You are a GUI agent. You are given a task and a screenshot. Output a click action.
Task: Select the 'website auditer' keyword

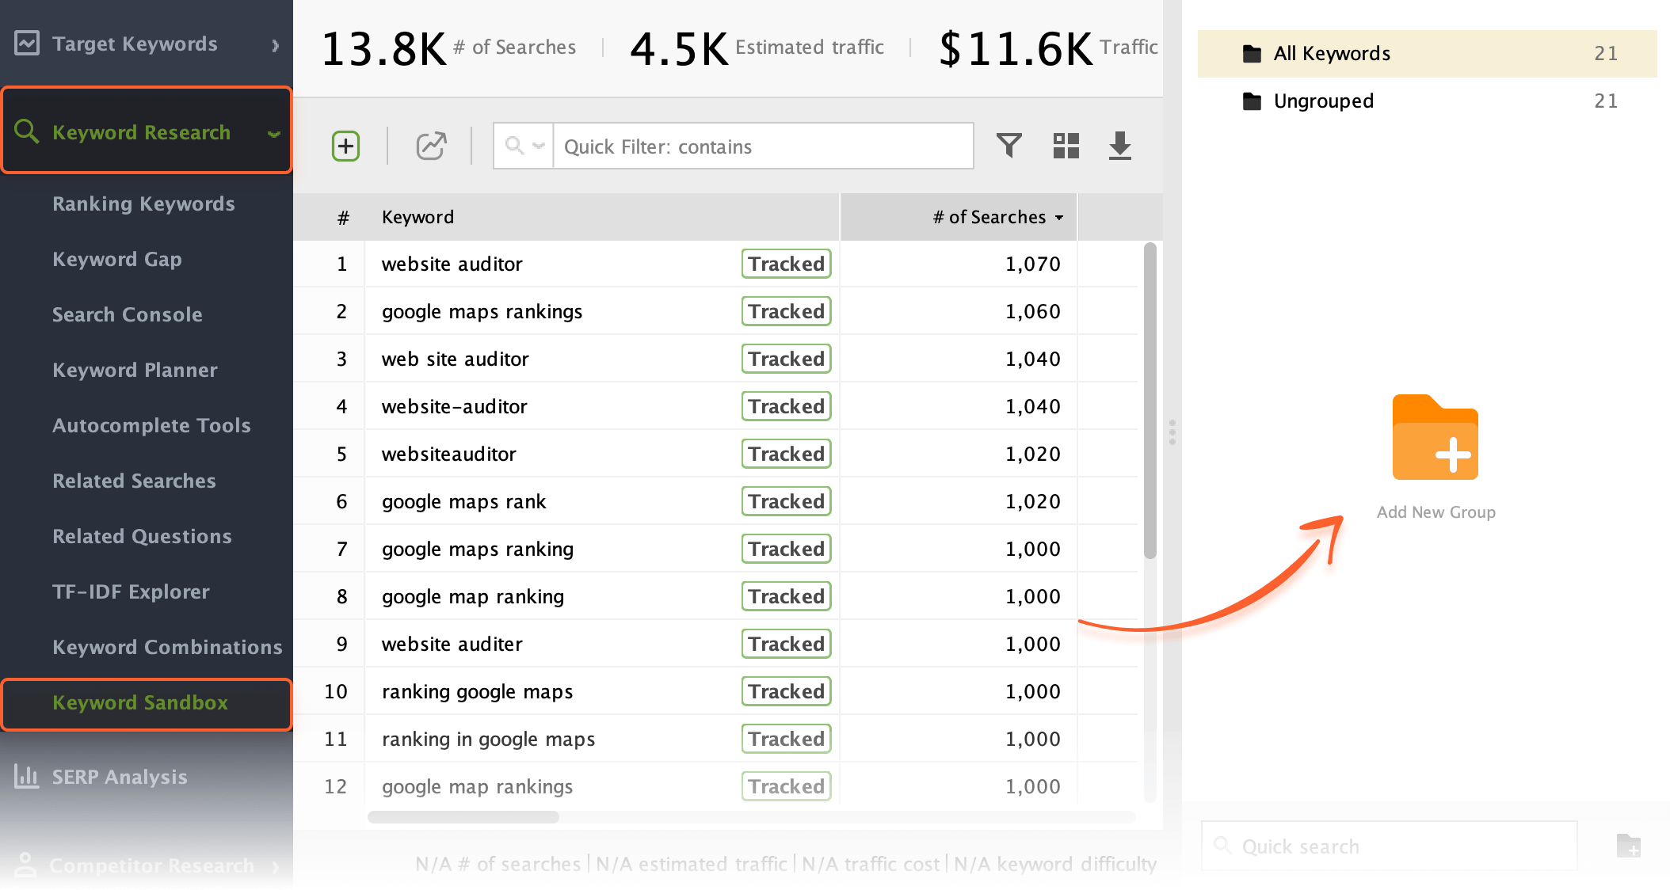(452, 644)
